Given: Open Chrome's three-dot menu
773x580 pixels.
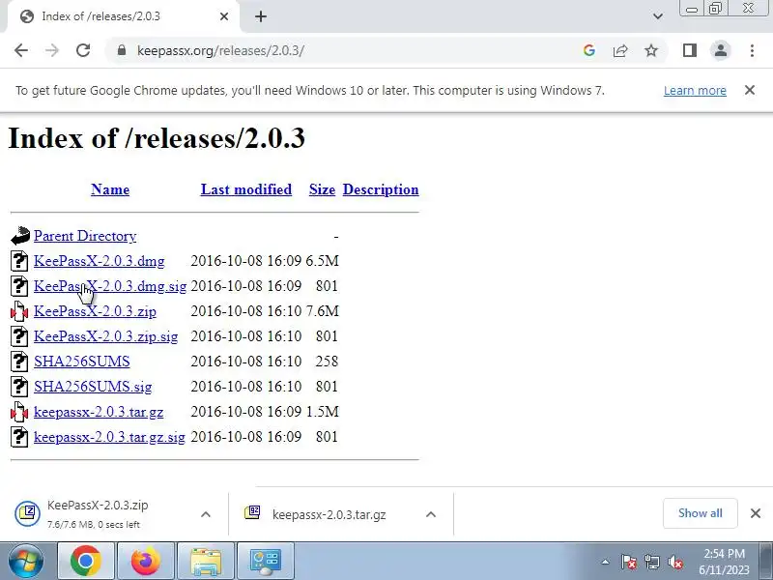Looking at the screenshot, I should (752, 50).
